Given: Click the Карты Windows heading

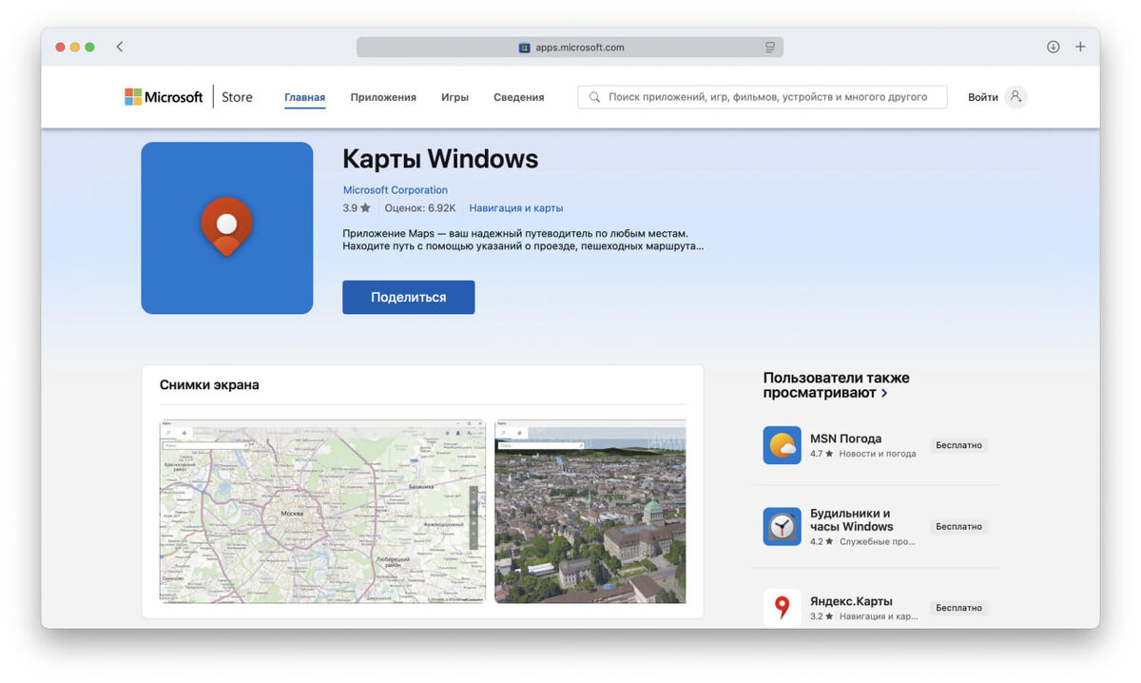Looking at the screenshot, I should [x=440, y=159].
